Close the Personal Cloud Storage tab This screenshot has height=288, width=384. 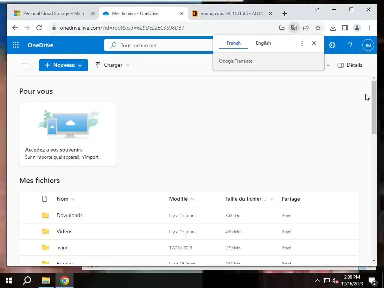point(93,13)
